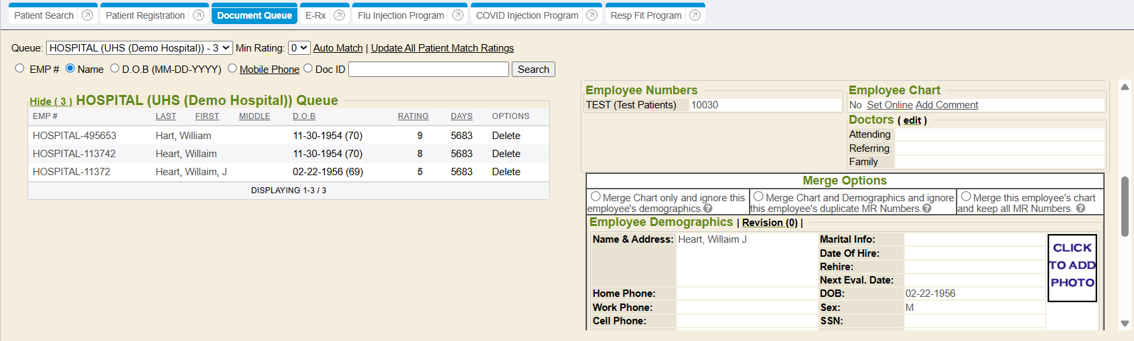Click the Auto Match link
The image size is (1134, 341).
[338, 48]
